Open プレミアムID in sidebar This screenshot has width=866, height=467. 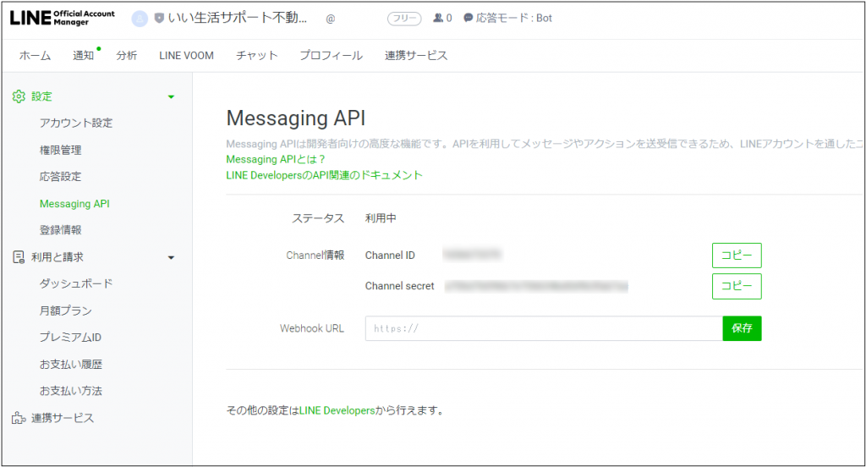point(70,337)
